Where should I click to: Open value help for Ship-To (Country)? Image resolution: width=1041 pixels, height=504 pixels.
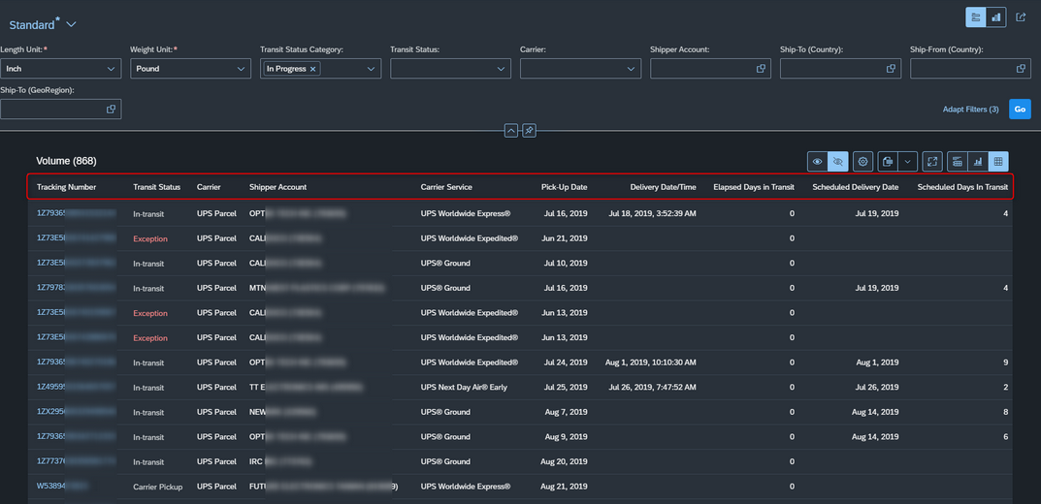click(x=891, y=68)
